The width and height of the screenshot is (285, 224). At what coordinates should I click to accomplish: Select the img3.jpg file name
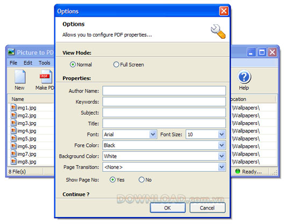pos(27,123)
